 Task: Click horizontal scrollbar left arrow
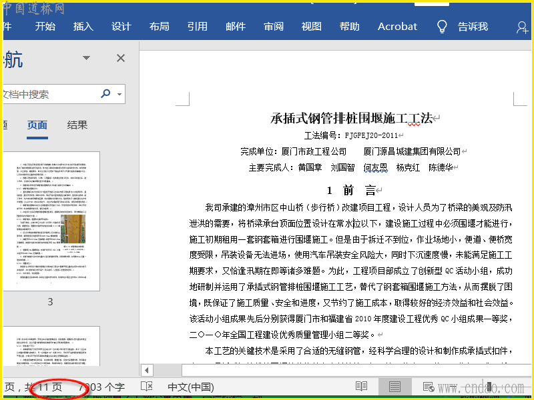click(x=148, y=370)
